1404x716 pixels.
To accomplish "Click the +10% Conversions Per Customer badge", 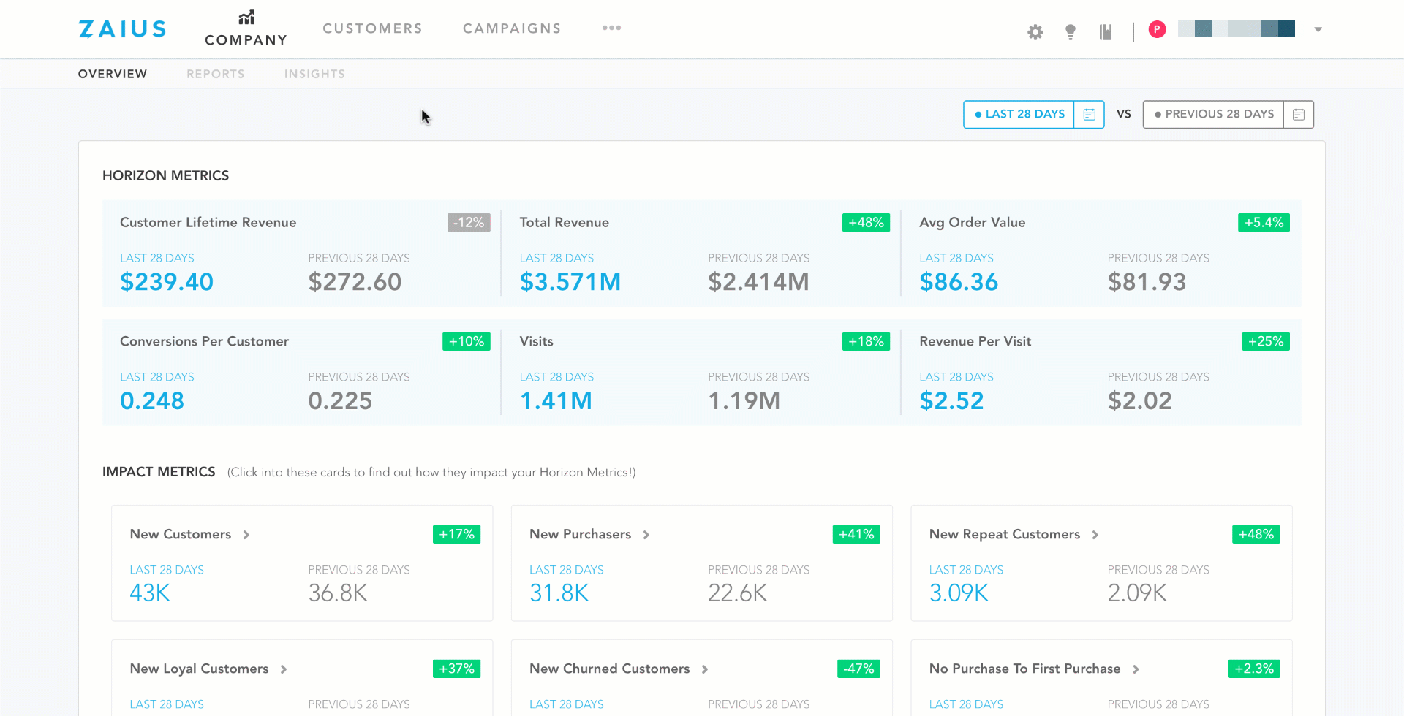I will pos(467,342).
